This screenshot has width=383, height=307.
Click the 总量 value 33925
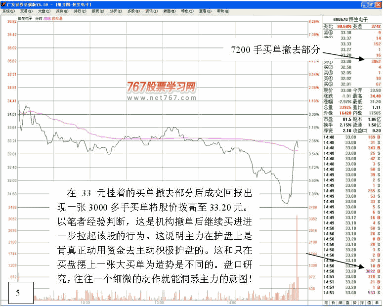[x=345, y=107]
